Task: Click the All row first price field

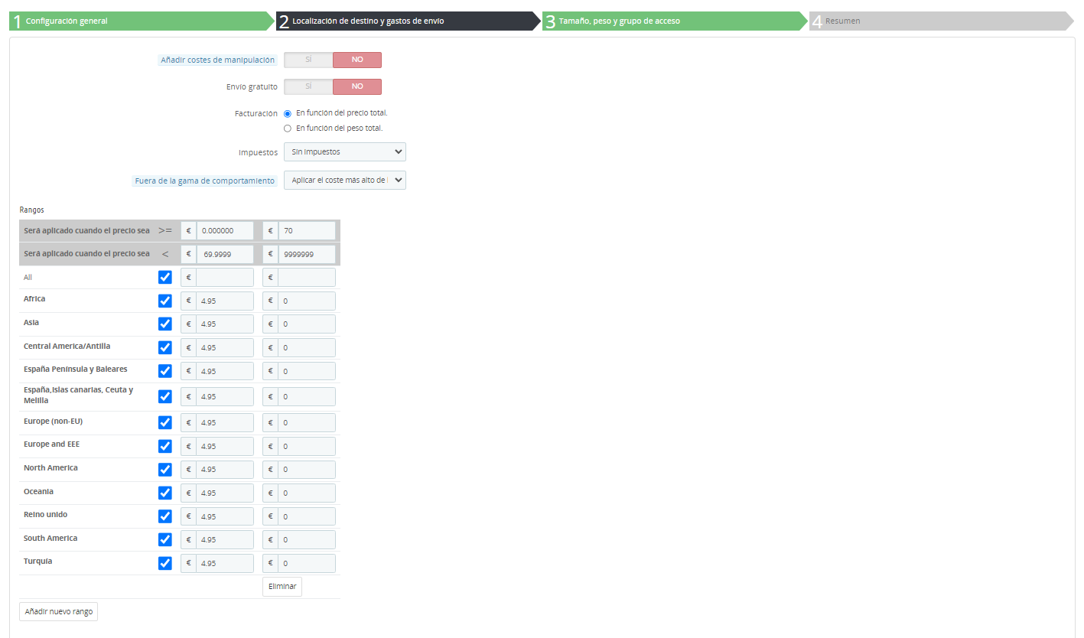Action: click(x=225, y=277)
